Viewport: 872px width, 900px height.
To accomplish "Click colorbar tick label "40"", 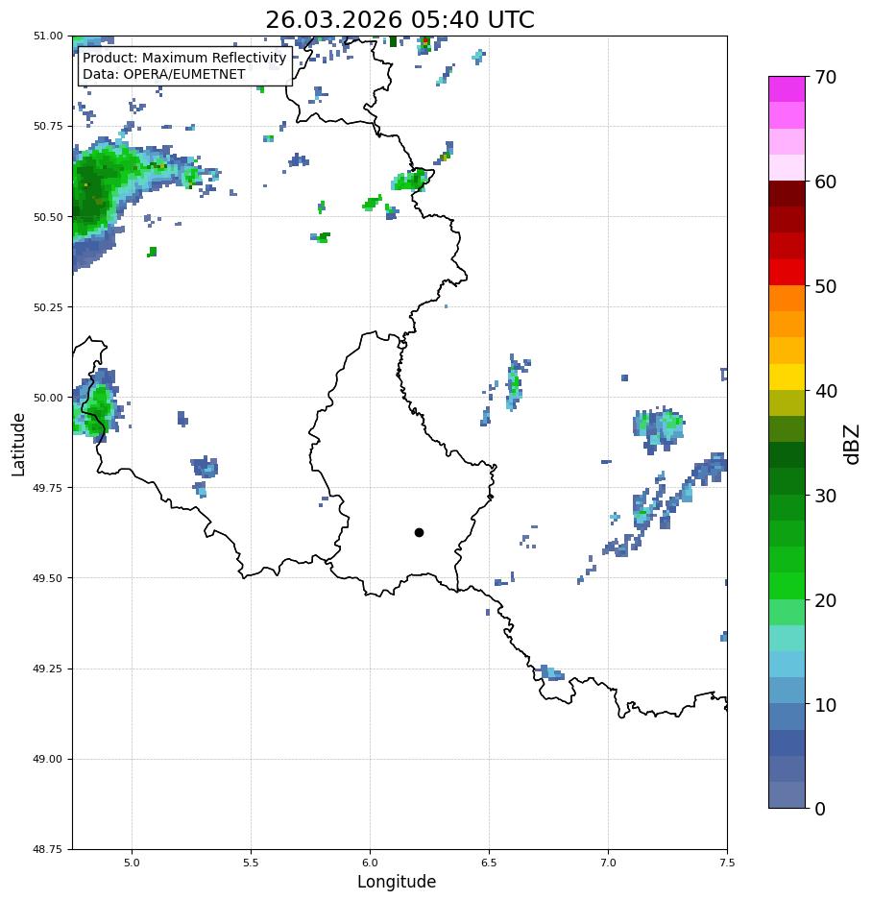I will 826,391.
